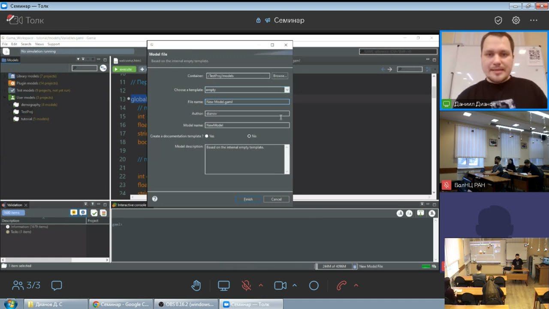Image resolution: width=549 pixels, height=309 pixels.
Task: Click the Description column header in Validation
Action: point(43,221)
